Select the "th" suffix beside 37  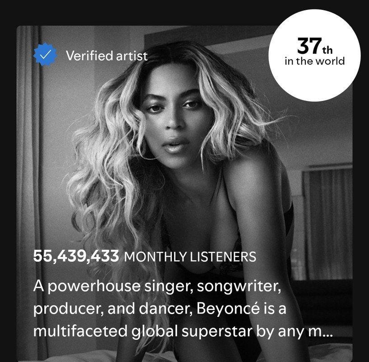pyautogui.click(x=327, y=50)
